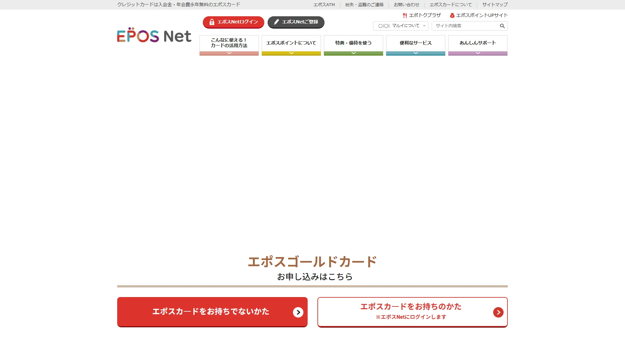The width and height of the screenshot is (625, 351).
Task: Click the lock icon on login button
Action: point(212,22)
